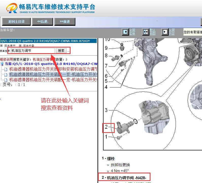Click the document icon of the first search result

[6, 70]
